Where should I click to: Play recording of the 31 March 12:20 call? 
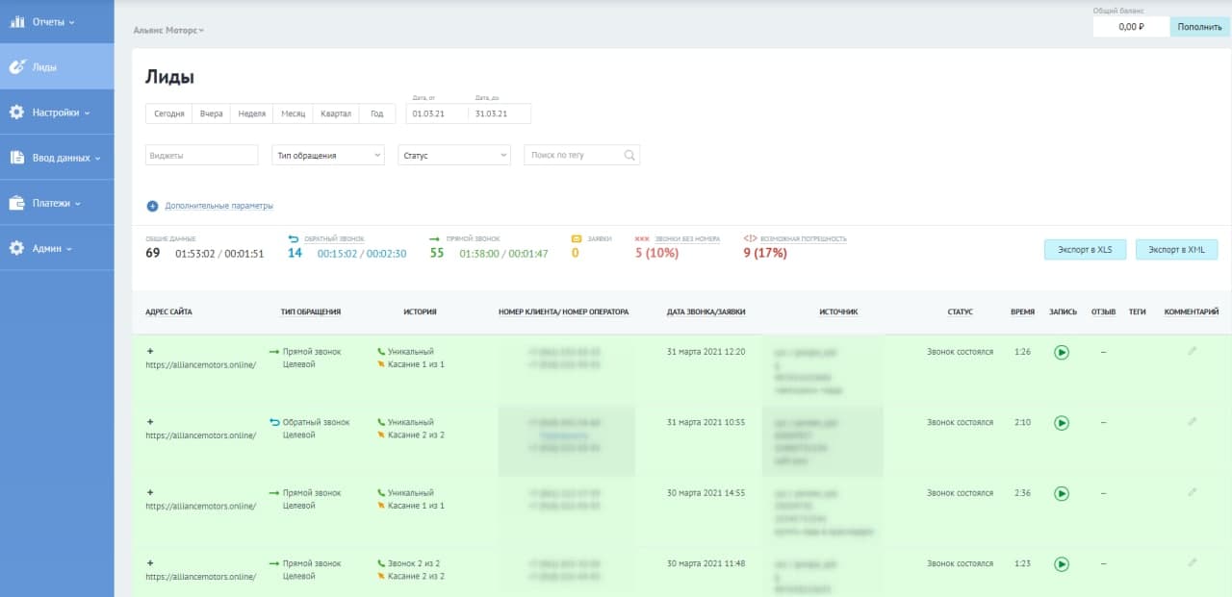click(x=1061, y=353)
